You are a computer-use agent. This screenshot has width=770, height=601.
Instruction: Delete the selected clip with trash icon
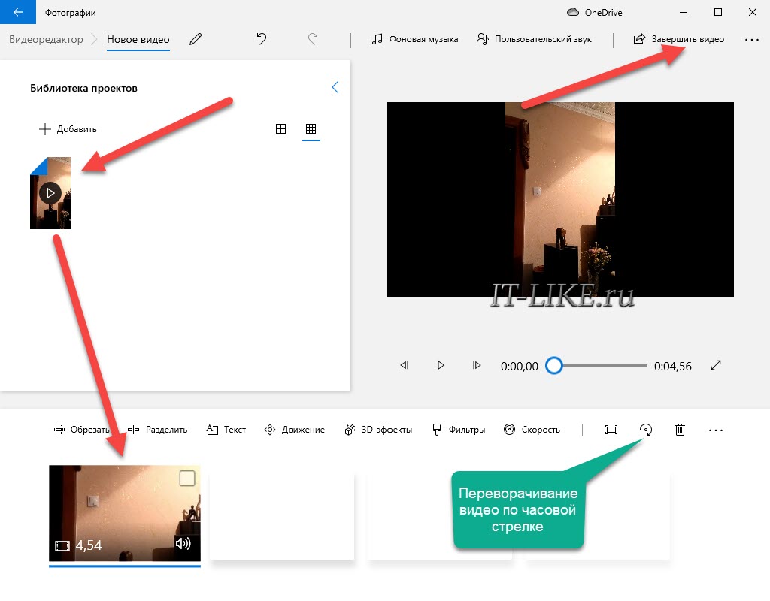(x=680, y=430)
